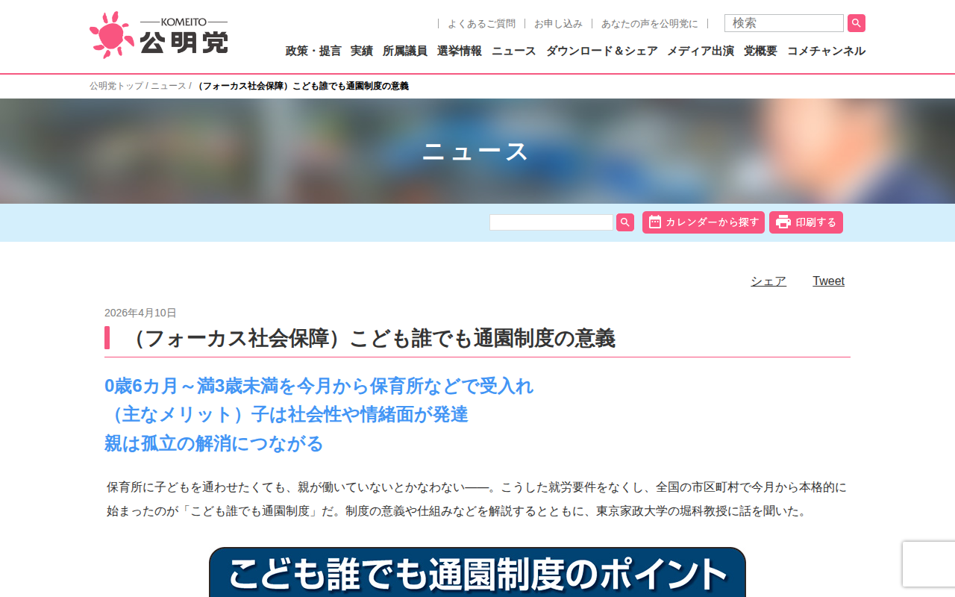The width and height of the screenshot is (955, 597).
Task: Open the メディア出演 menu
Action: [x=701, y=51]
